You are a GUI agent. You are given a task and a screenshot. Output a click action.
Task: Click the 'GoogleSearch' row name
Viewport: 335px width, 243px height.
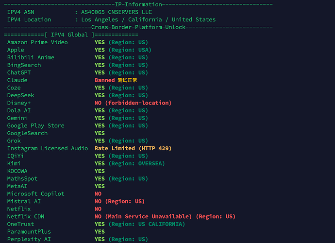coord(27,133)
